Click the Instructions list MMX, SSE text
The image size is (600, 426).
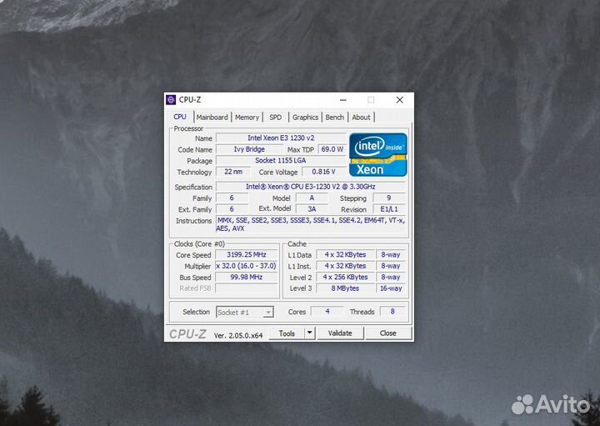310,224
